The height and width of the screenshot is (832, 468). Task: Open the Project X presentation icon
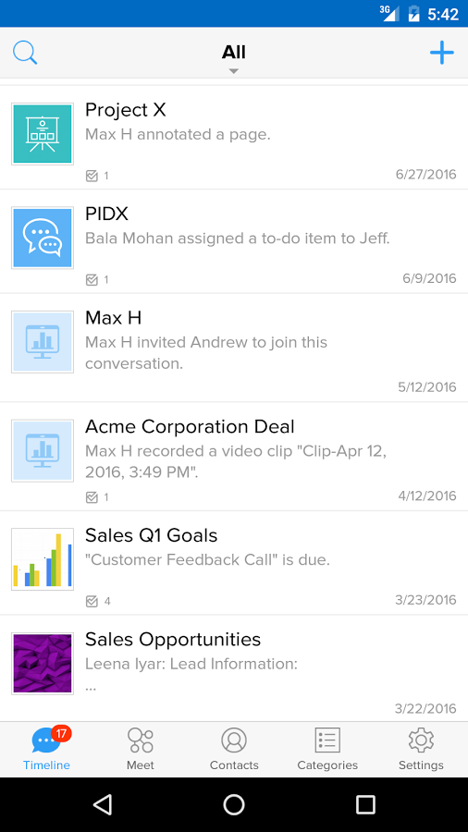43,134
